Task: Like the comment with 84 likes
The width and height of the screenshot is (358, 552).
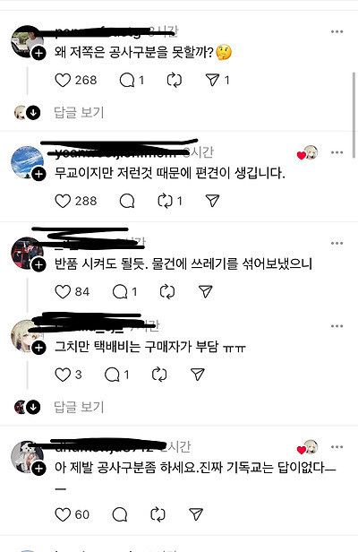Action: 63,291
